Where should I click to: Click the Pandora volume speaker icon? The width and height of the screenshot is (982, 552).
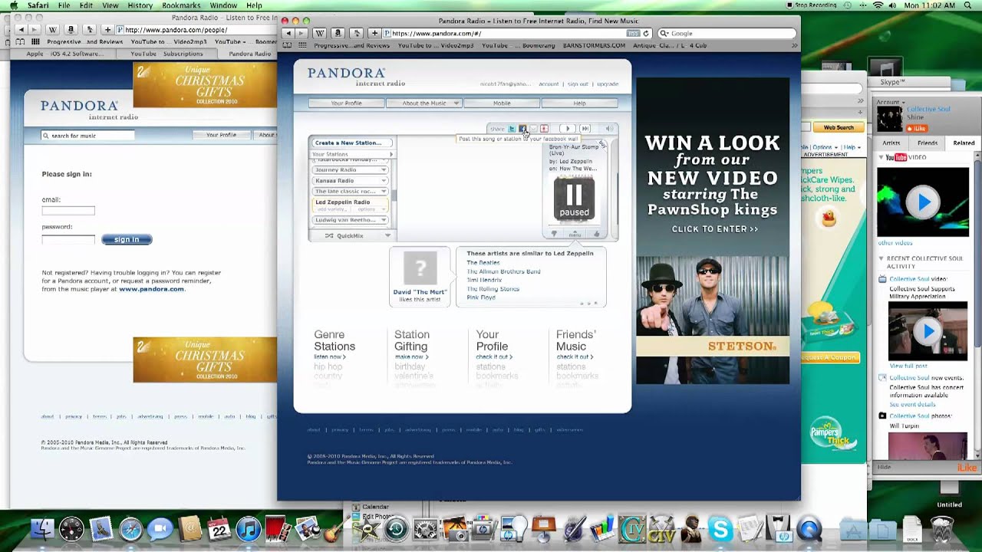coord(609,129)
